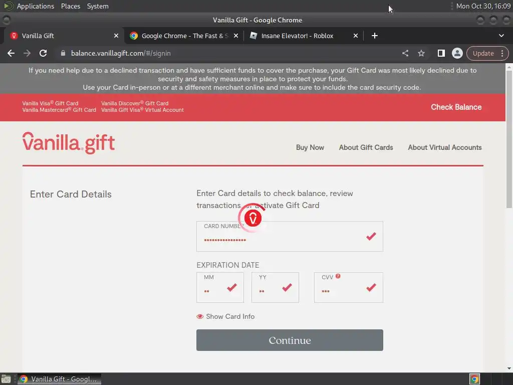Click the scrollbar down arrow

point(509,368)
